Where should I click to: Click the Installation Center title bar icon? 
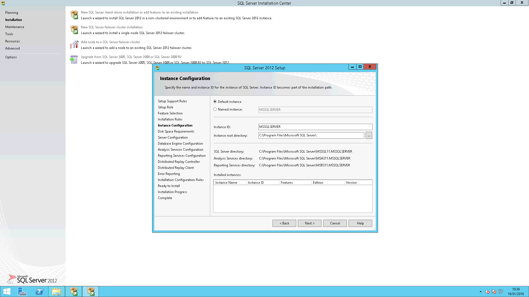click(x=3, y=3)
